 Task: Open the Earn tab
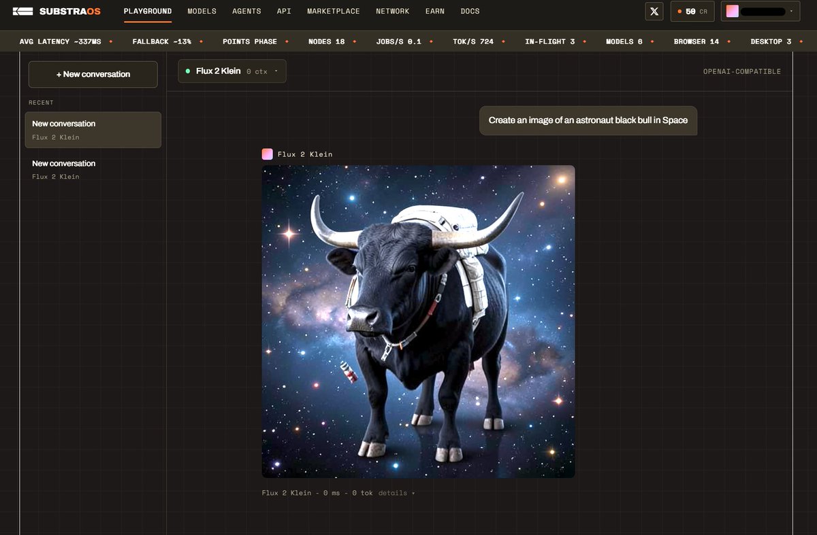coord(435,12)
